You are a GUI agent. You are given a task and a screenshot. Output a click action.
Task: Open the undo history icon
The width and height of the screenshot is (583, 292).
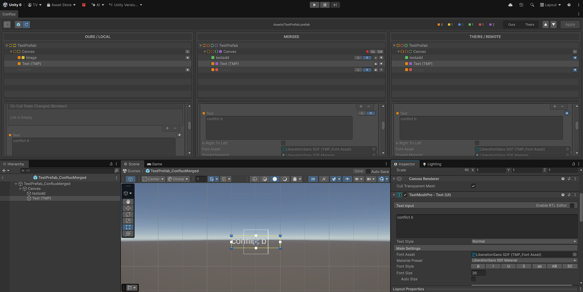pos(521,5)
